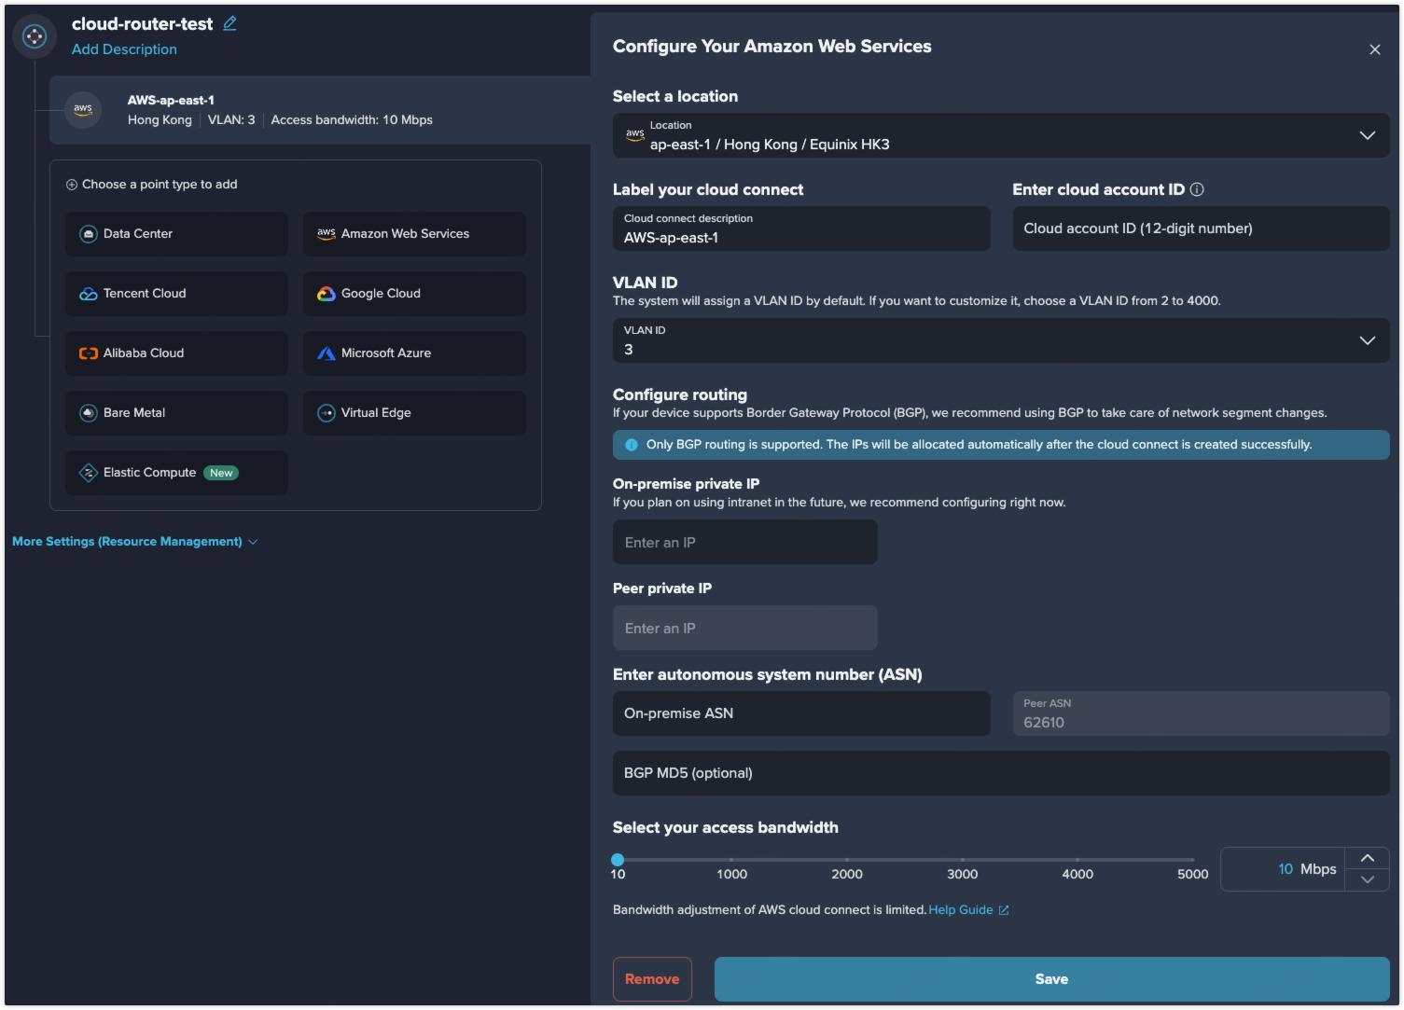Focus the On-premise private IP field
This screenshot has height=1010, width=1404.
click(745, 542)
